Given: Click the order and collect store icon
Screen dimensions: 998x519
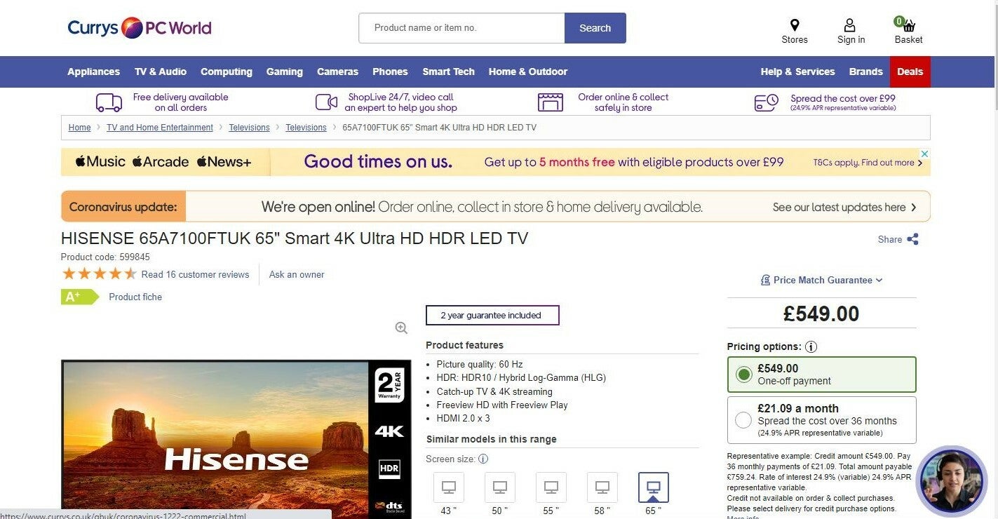Looking at the screenshot, I should coord(551,102).
